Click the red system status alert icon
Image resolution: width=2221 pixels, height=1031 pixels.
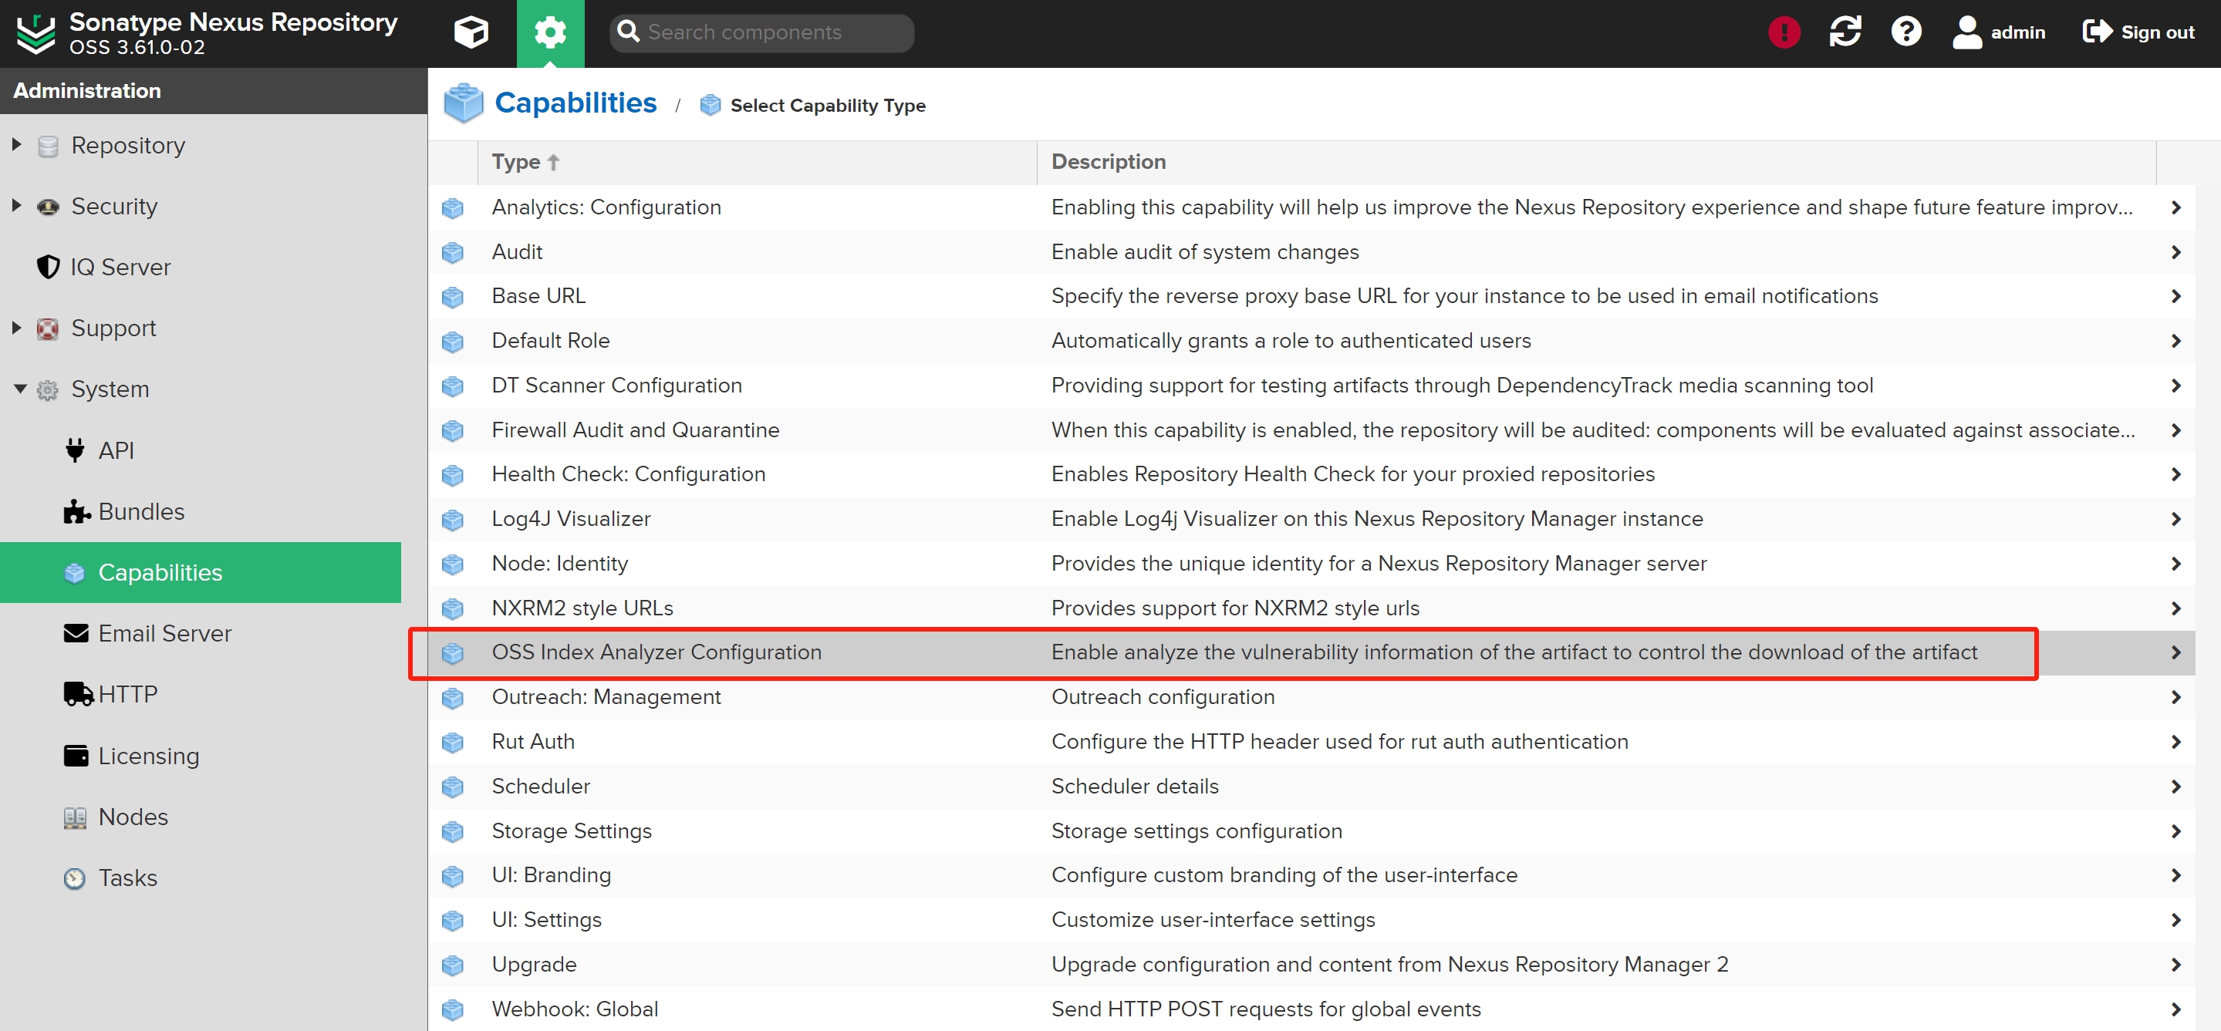pos(1783,32)
